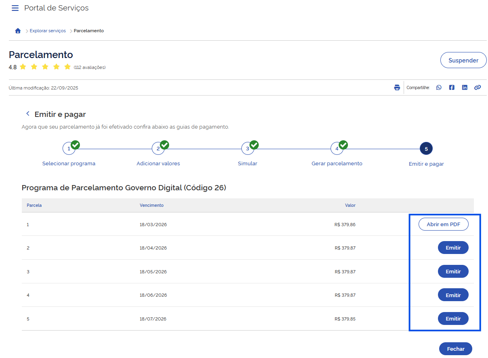Open the Explorar serviços breadcrumb link
Image resolution: width=488 pixels, height=358 pixels.
(x=48, y=31)
